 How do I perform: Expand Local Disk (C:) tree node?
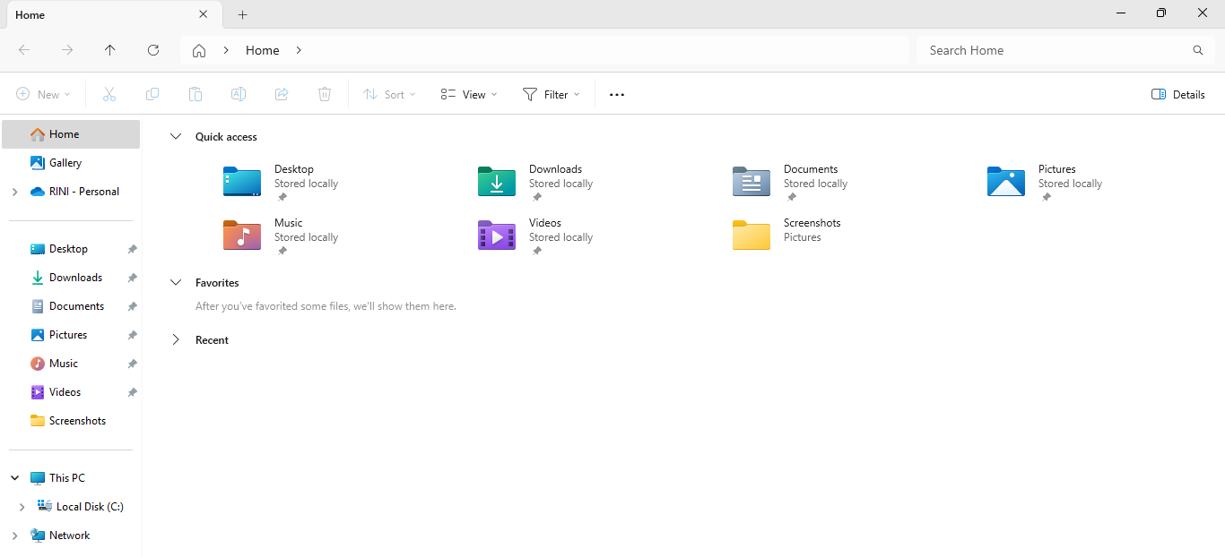[x=22, y=507]
